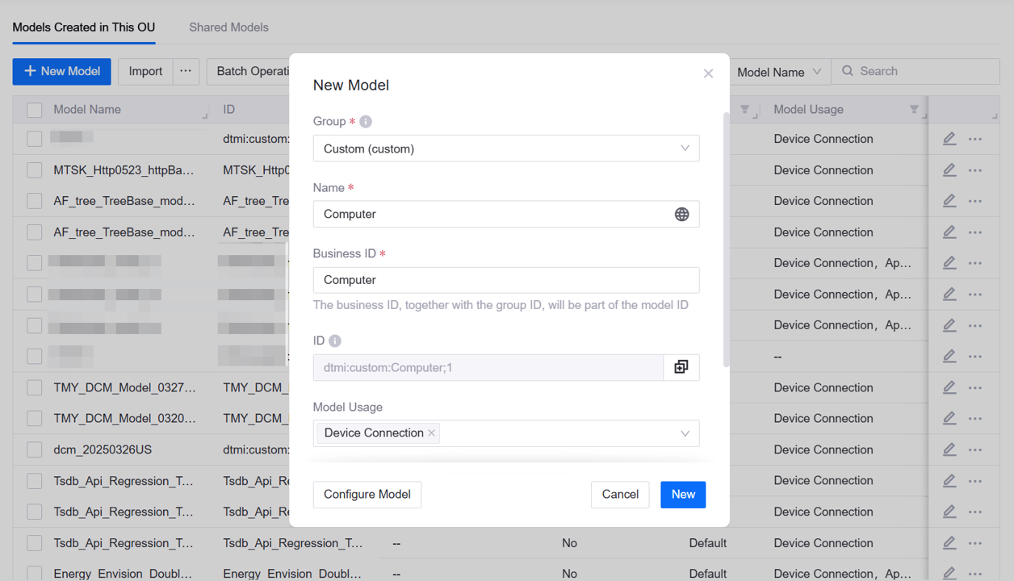Click the Model Usage column filter icon
The height and width of the screenshot is (581, 1014).
click(914, 110)
